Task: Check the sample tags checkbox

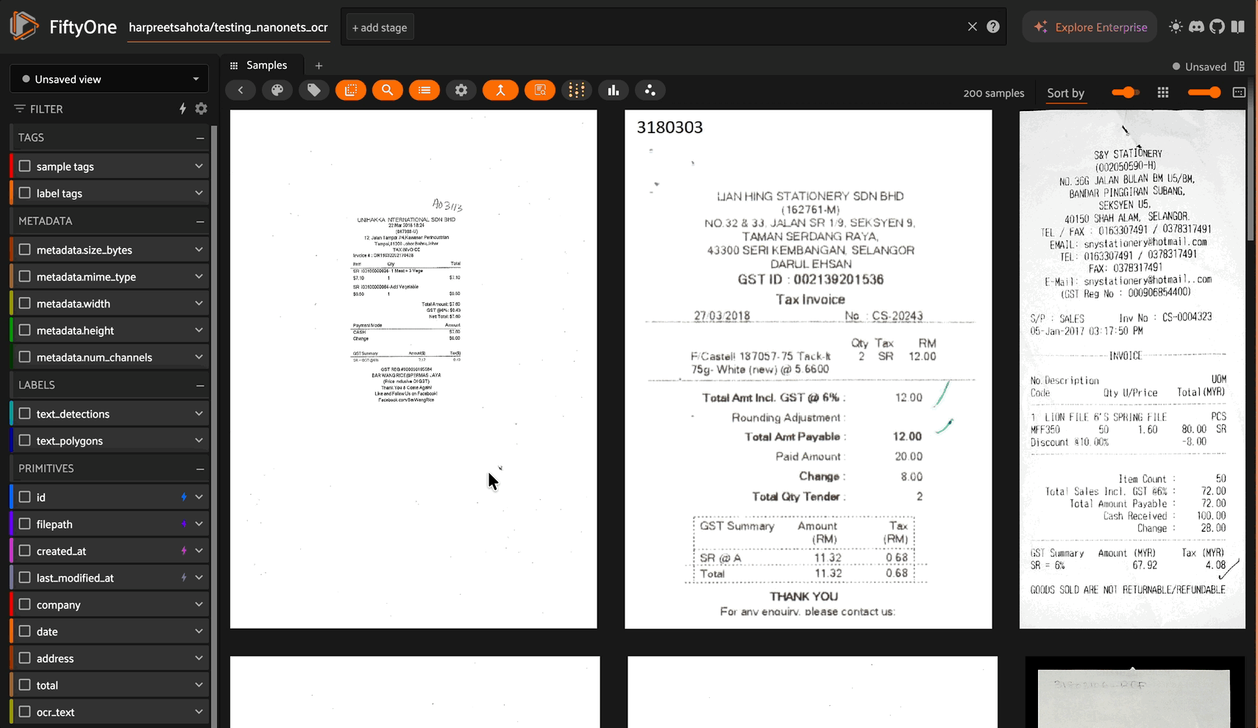Action: point(24,165)
